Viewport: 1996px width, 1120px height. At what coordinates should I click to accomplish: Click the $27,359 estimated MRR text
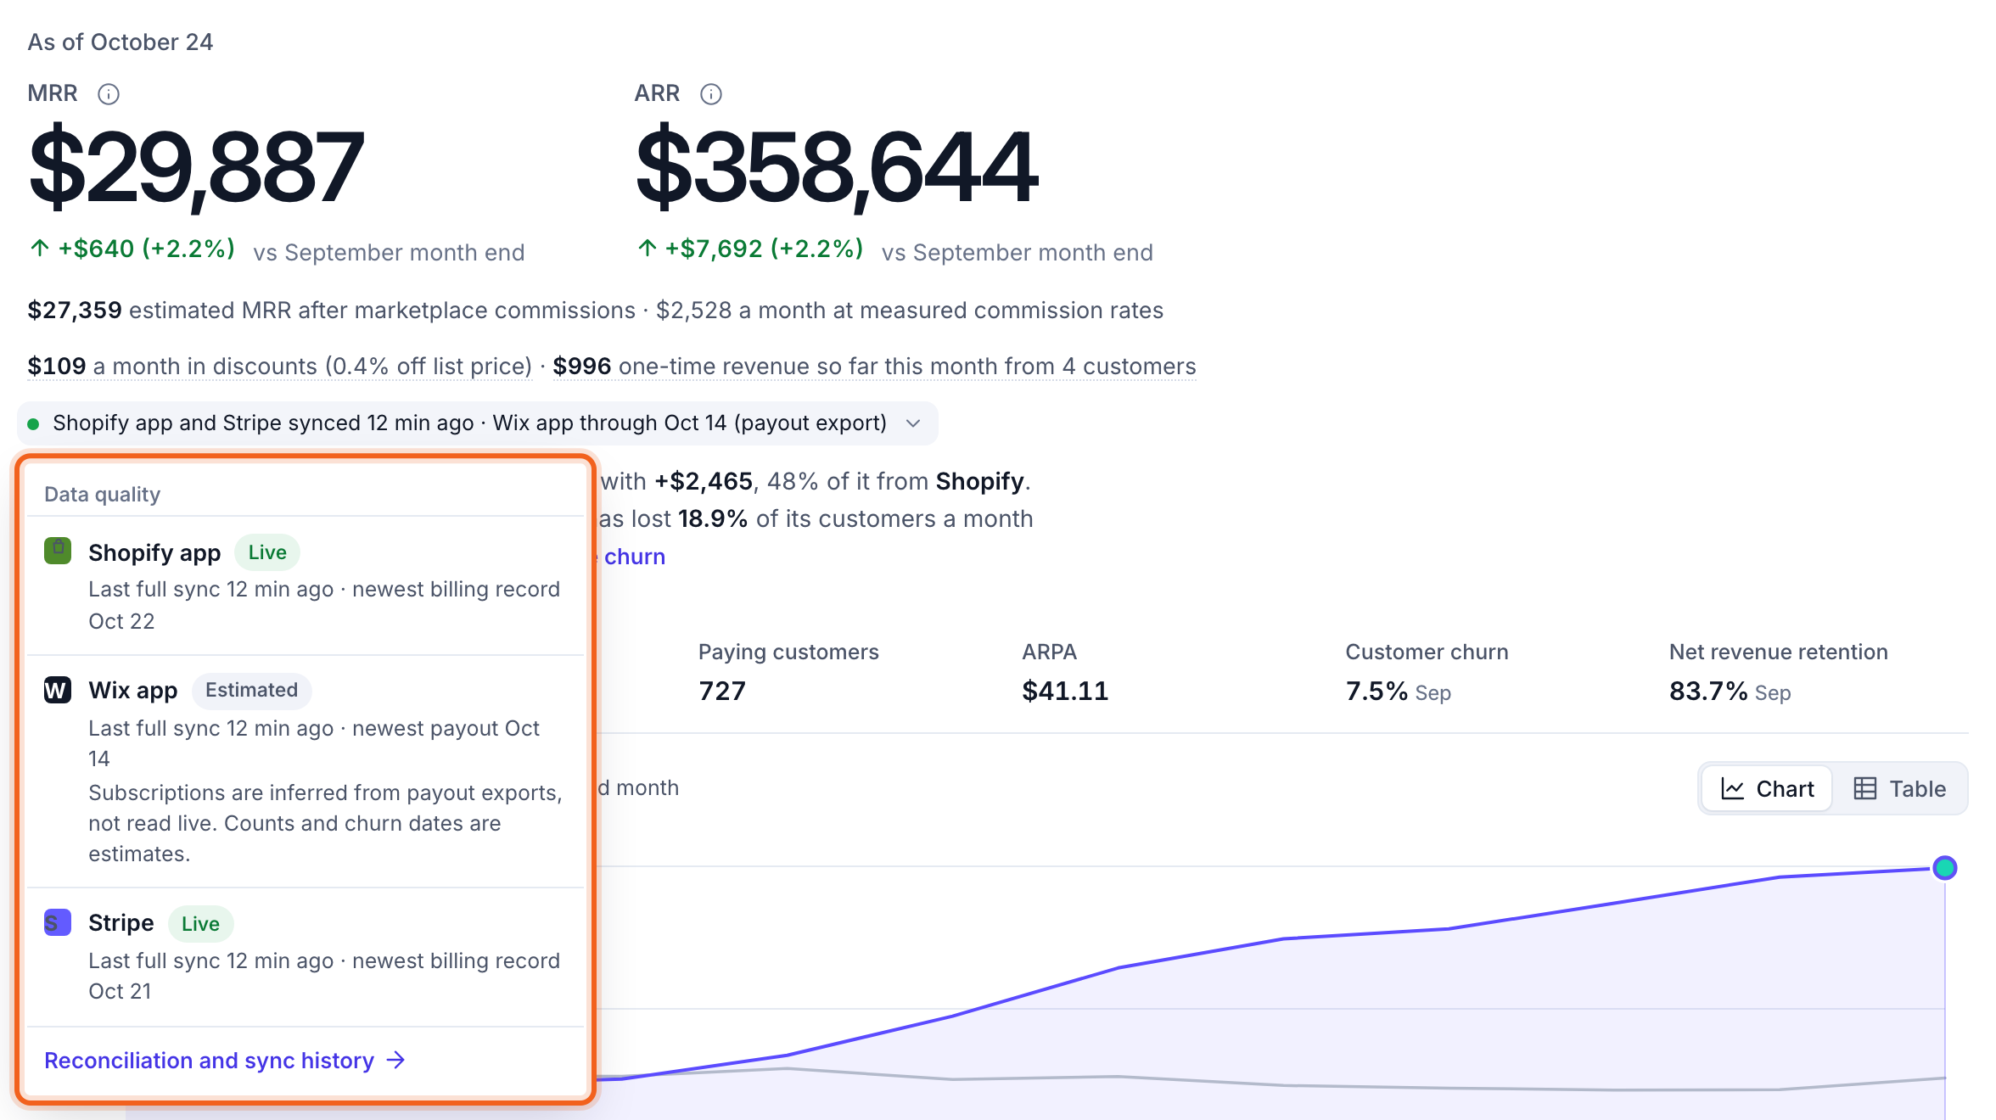click(331, 311)
